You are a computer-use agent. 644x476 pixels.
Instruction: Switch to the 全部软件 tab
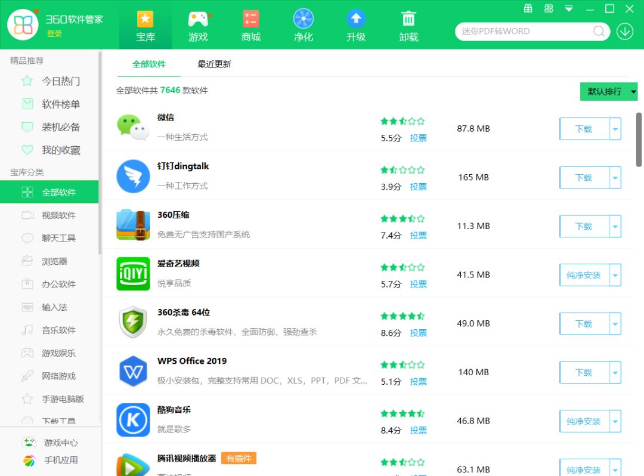coord(149,64)
